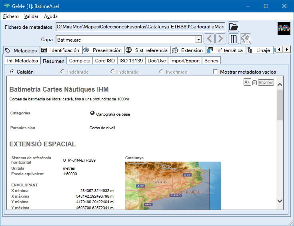Viewport: 294px width, 226px height.
Task: Expand the Capa dropdown list
Action: [x=198, y=40]
